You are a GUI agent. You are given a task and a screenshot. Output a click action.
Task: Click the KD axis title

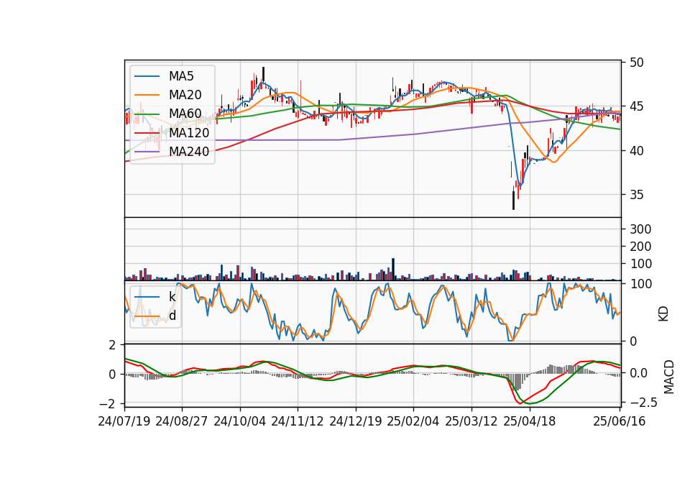(663, 314)
